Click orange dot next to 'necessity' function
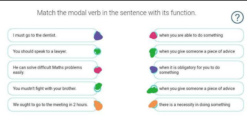 pos(153,104)
